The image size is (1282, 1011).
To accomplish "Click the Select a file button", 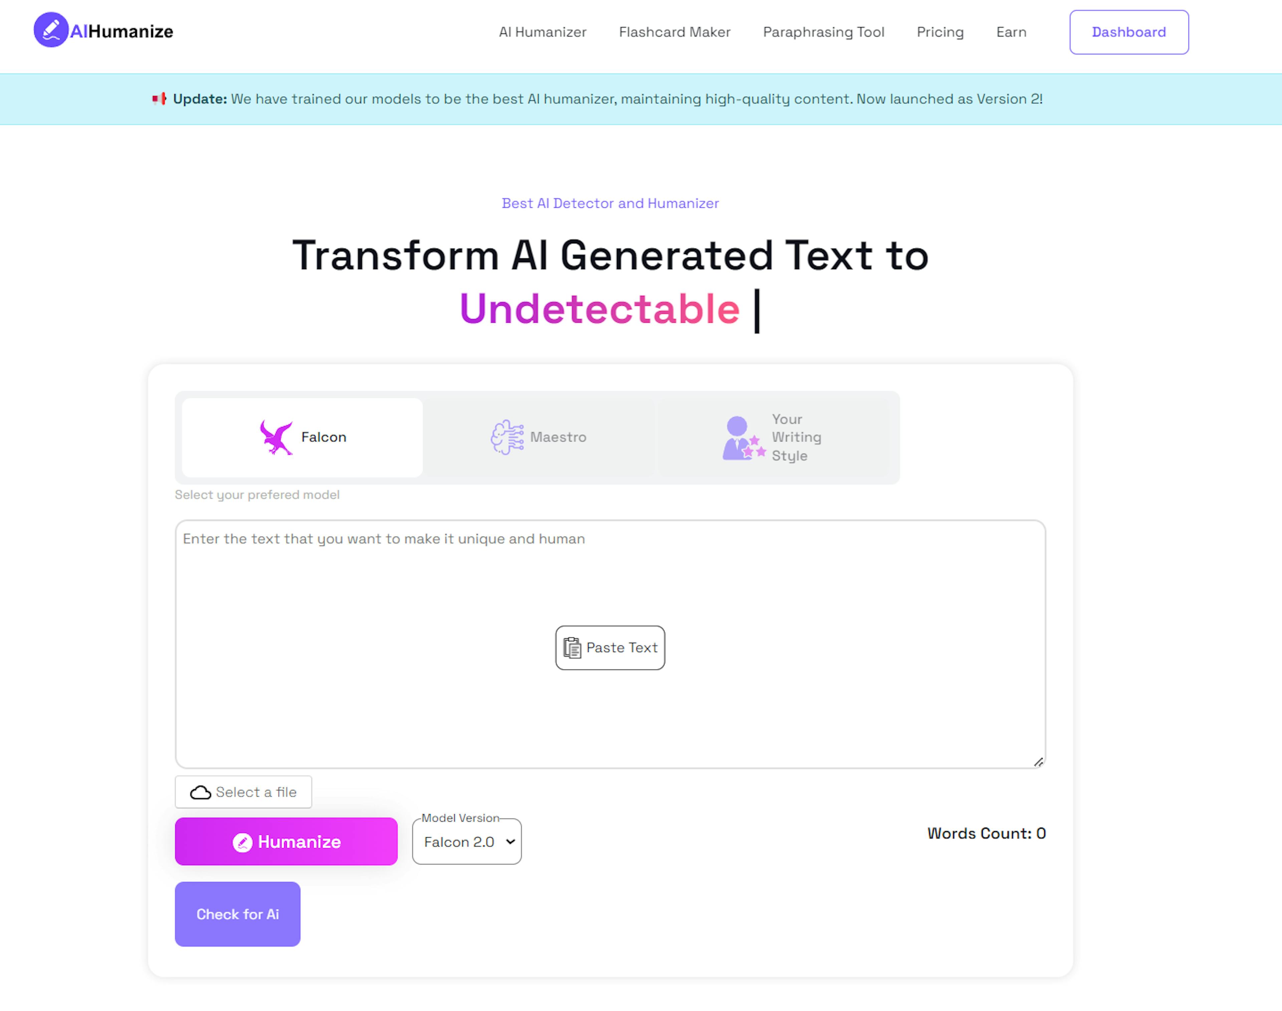I will point(243,792).
